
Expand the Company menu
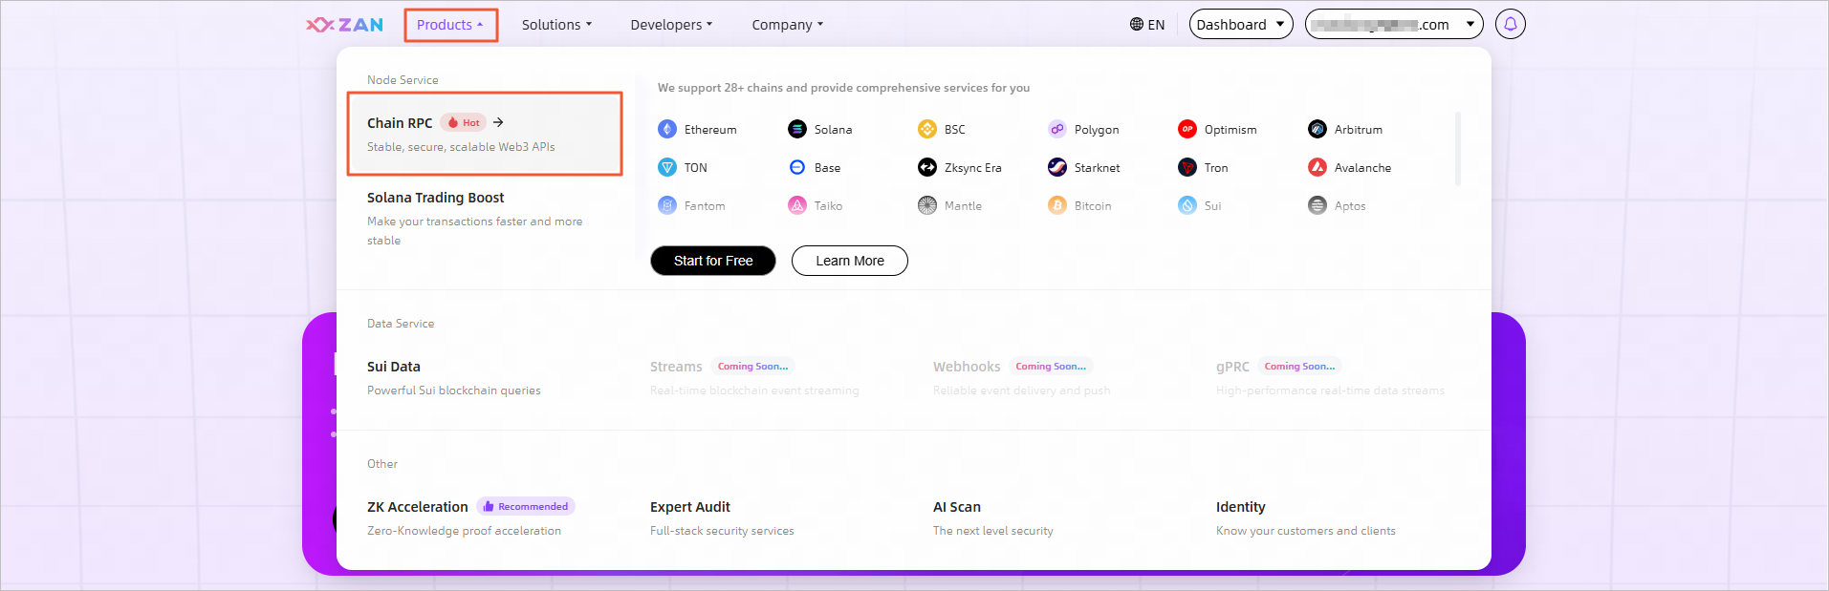[x=787, y=25]
